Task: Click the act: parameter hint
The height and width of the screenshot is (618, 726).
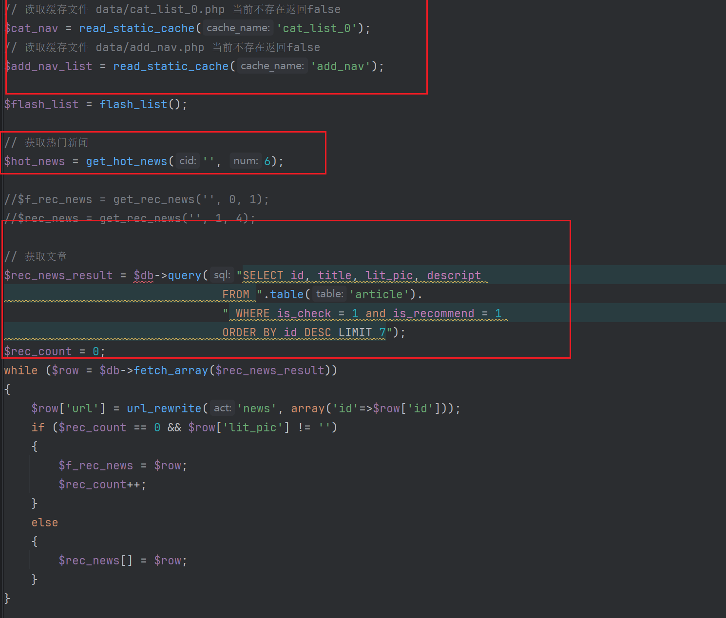Action: pyautogui.click(x=223, y=408)
